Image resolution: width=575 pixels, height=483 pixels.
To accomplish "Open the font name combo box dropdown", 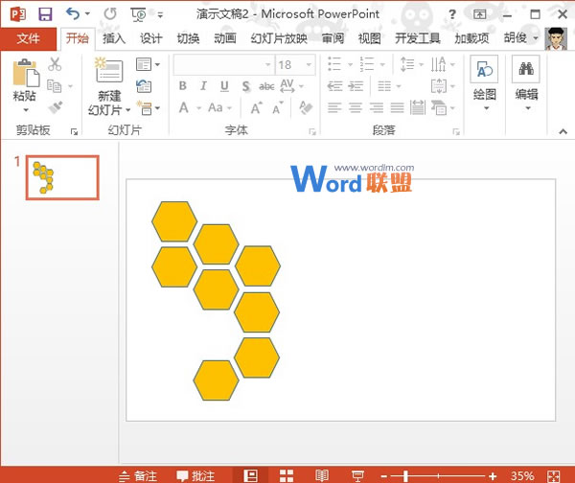I will click(x=268, y=65).
